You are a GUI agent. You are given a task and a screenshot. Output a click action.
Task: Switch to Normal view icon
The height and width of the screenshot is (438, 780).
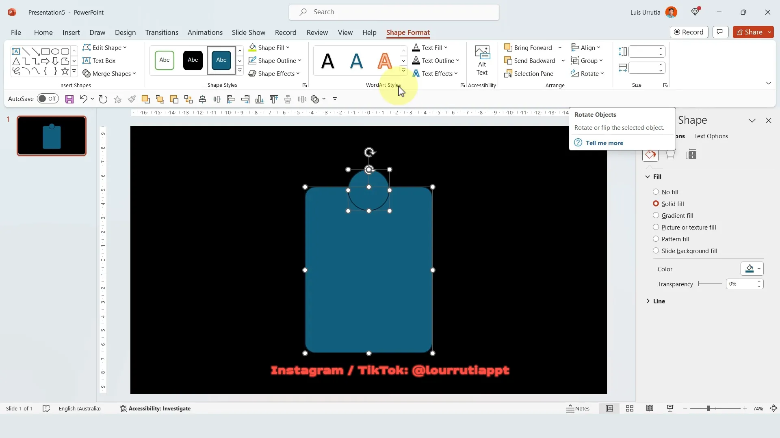tap(609, 408)
